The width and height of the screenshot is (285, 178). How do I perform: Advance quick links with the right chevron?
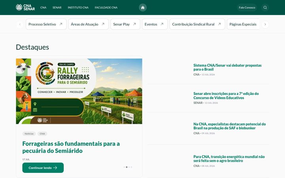(265, 25)
